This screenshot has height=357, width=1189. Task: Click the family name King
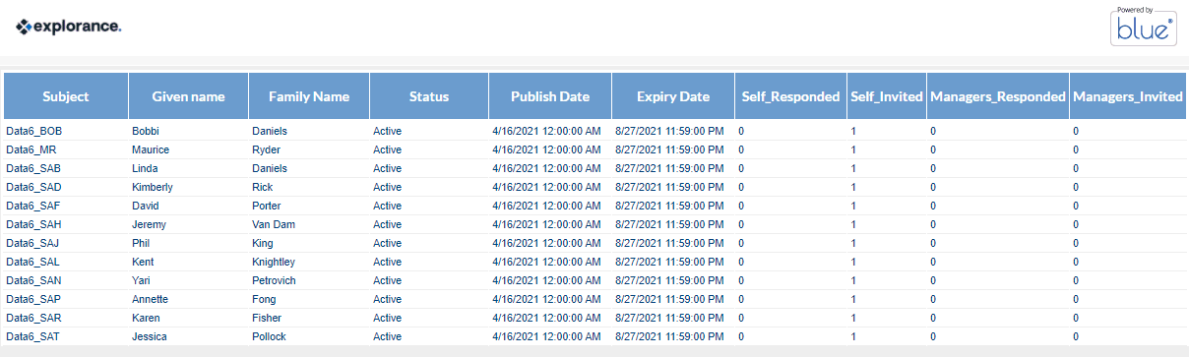click(263, 243)
